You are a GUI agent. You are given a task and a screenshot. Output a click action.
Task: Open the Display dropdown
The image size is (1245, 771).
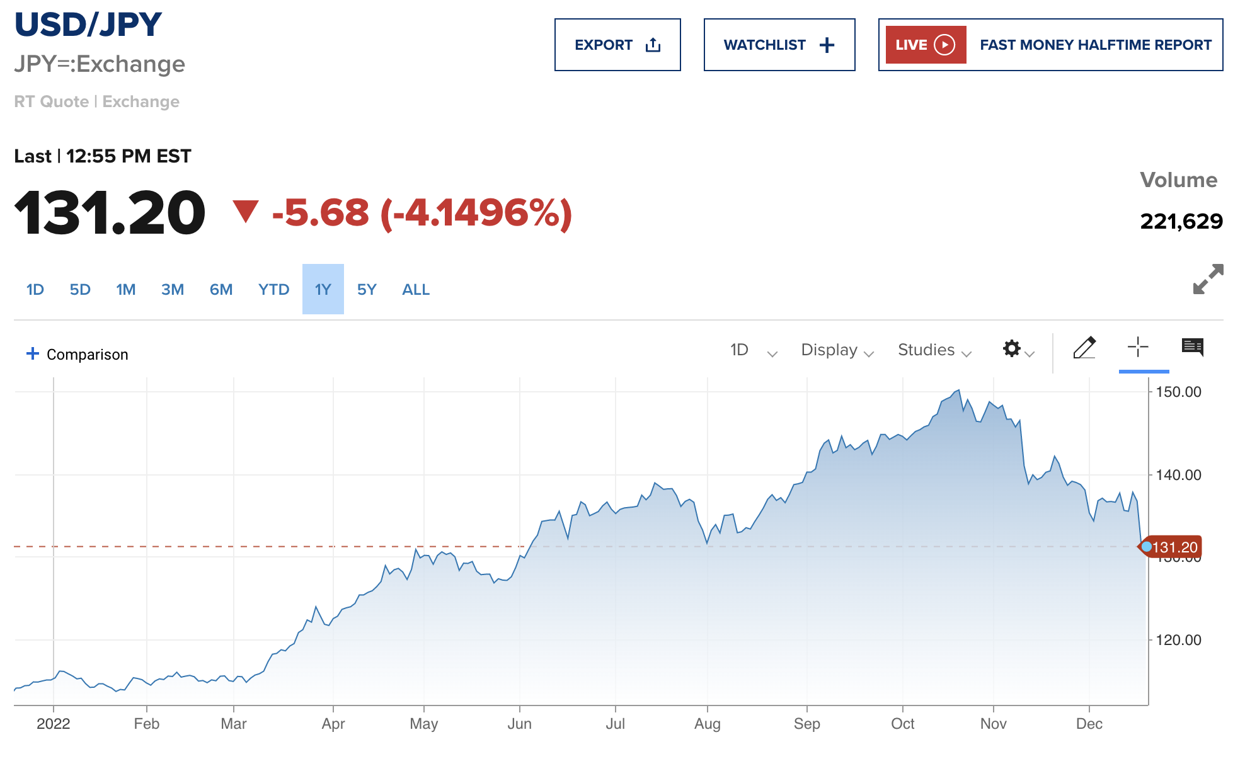click(x=837, y=350)
